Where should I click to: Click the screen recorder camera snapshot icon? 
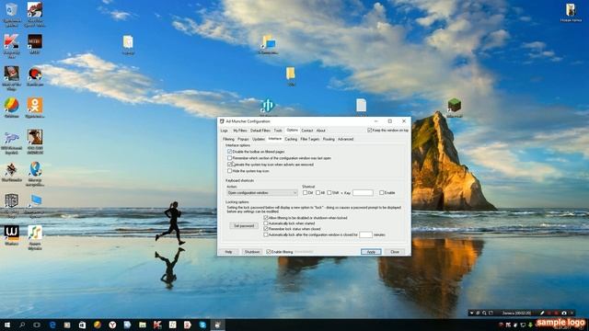click(564, 313)
